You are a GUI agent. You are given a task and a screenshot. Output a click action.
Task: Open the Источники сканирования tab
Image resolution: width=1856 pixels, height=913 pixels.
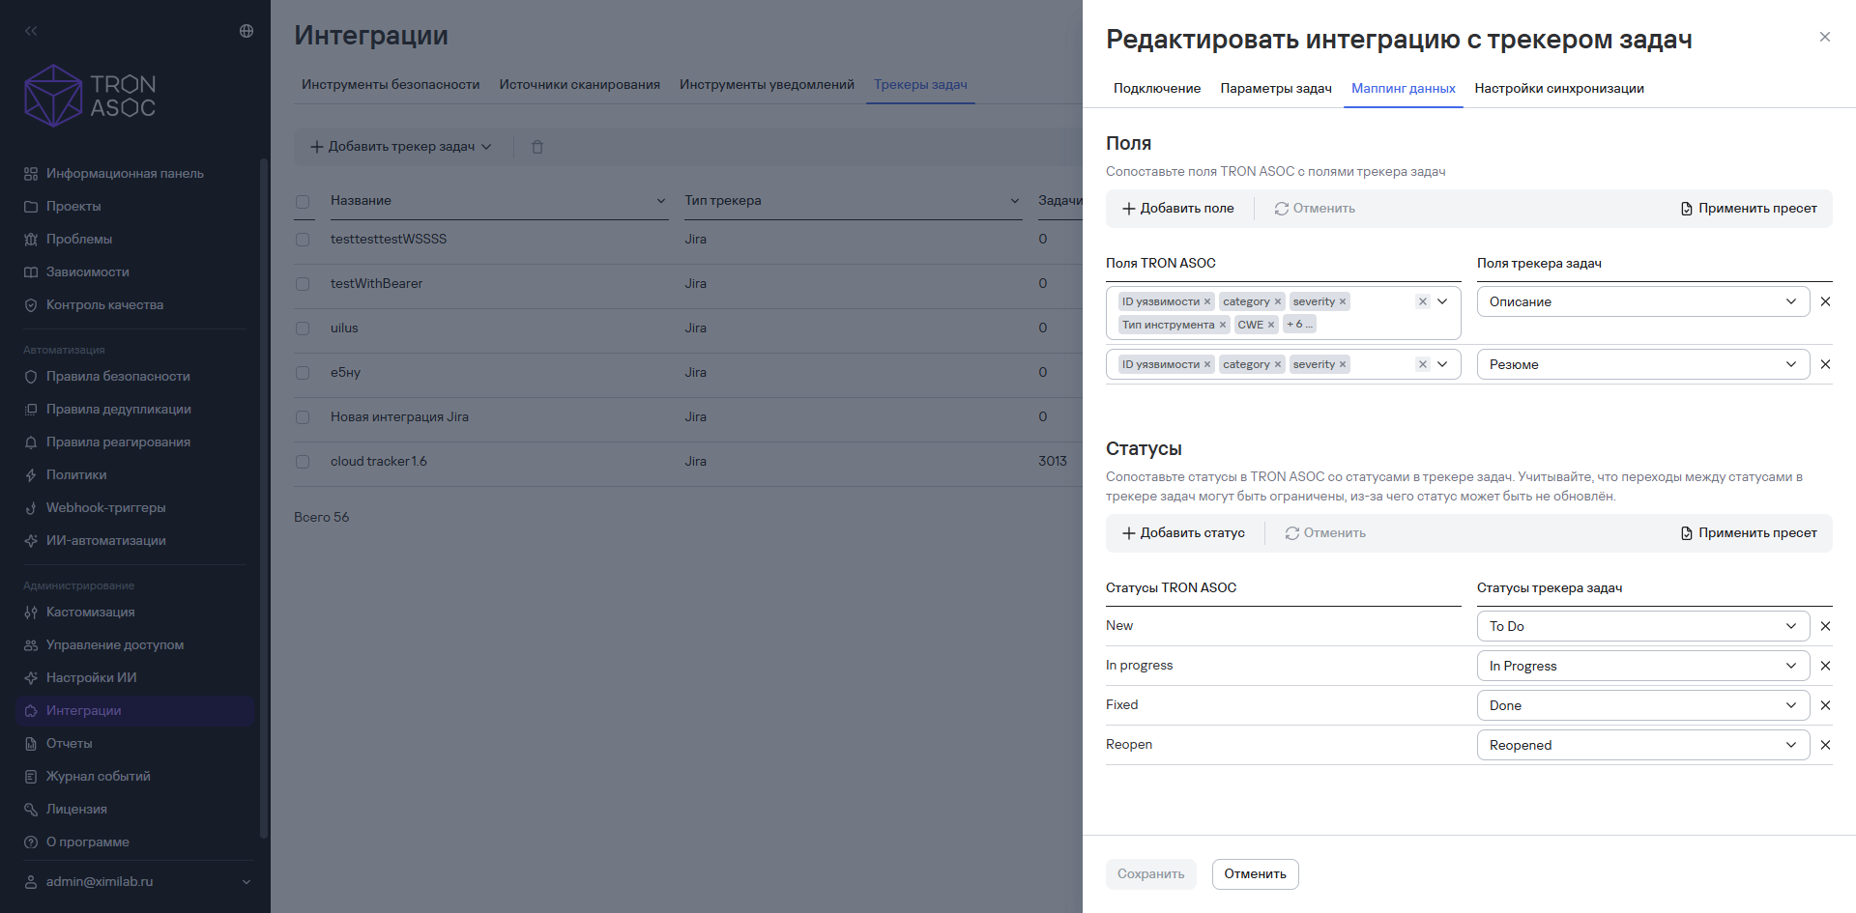tap(580, 85)
